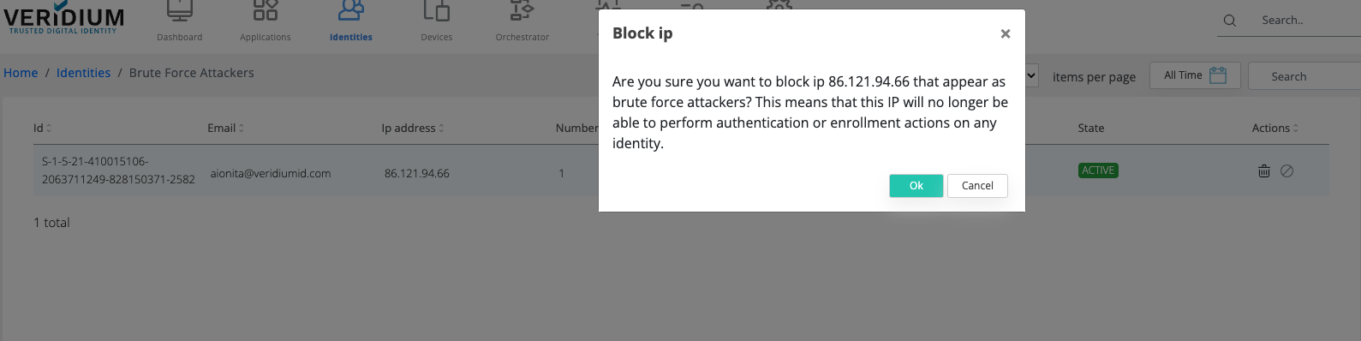
Task: Click the magnifier search icon
Action: point(1230,21)
